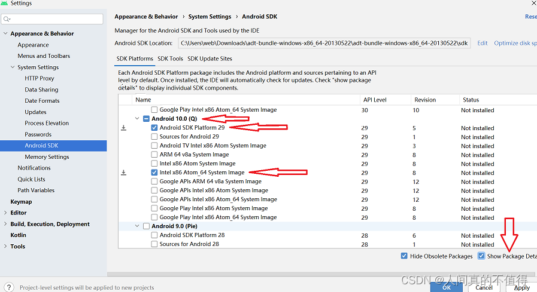Click the download icon beside Intel x86 Atom_64
537x292 pixels.
pos(124,173)
